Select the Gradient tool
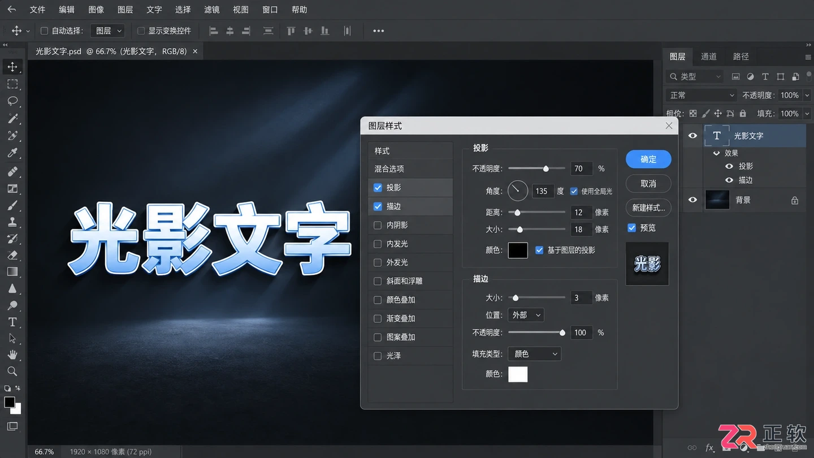Image resolution: width=814 pixels, height=458 pixels. [x=12, y=272]
